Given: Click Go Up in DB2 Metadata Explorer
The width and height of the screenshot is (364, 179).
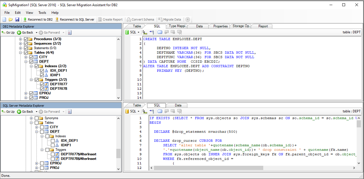Looking at the screenshot, I should click(8, 33).
